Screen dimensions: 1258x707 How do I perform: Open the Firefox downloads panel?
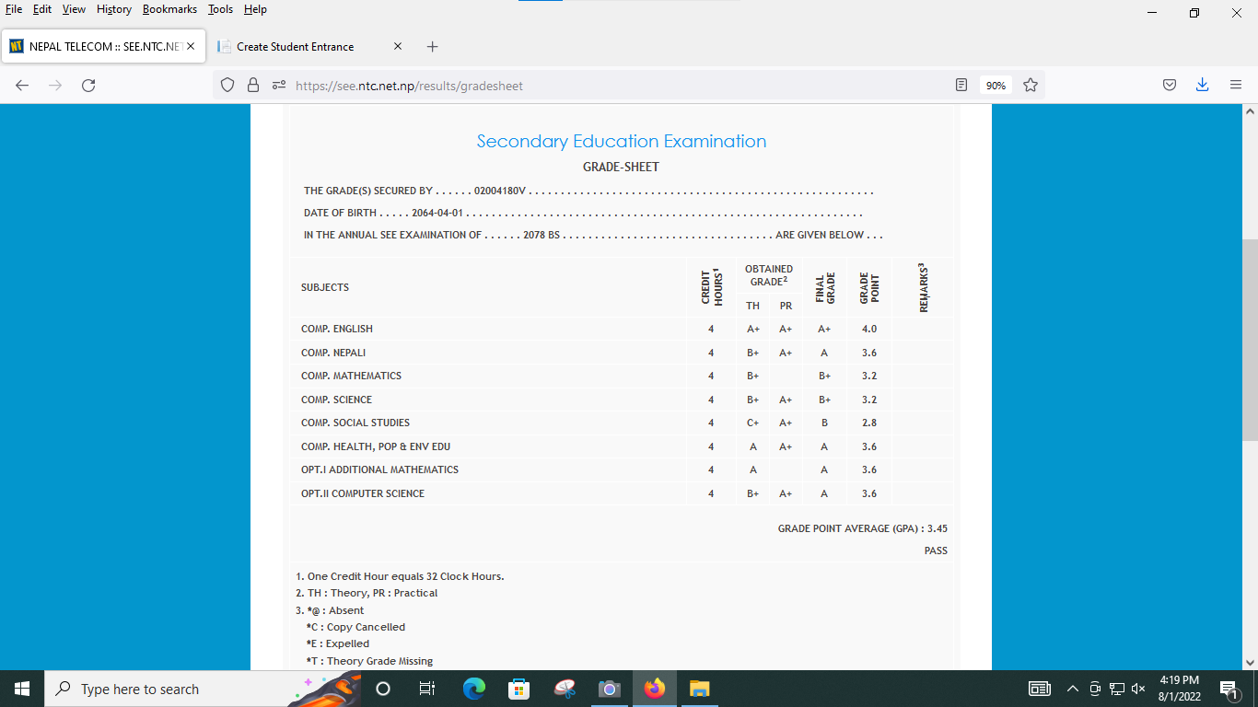pyautogui.click(x=1202, y=86)
